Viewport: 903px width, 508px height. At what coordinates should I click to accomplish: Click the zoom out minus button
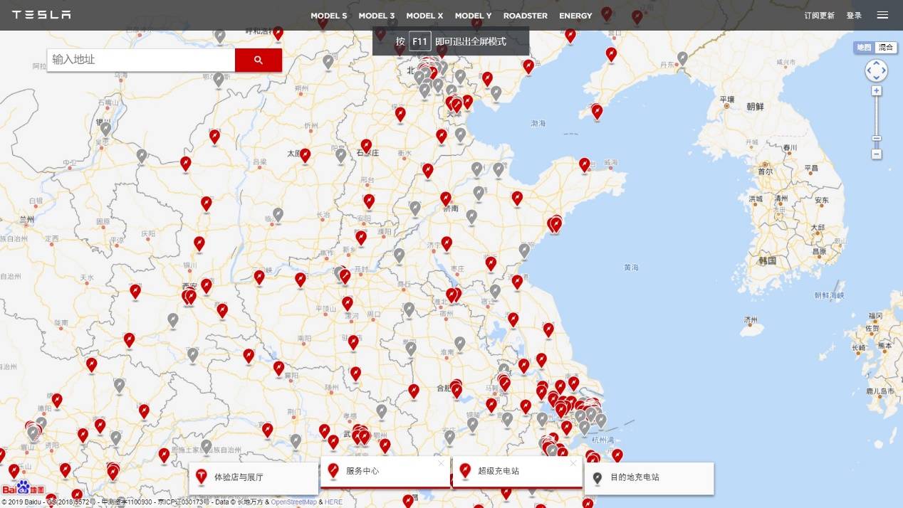(876, 154)
